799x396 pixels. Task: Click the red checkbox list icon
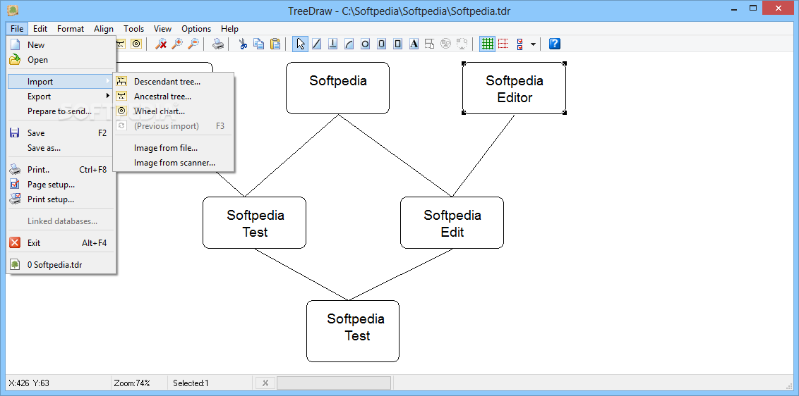click(519, 44)
